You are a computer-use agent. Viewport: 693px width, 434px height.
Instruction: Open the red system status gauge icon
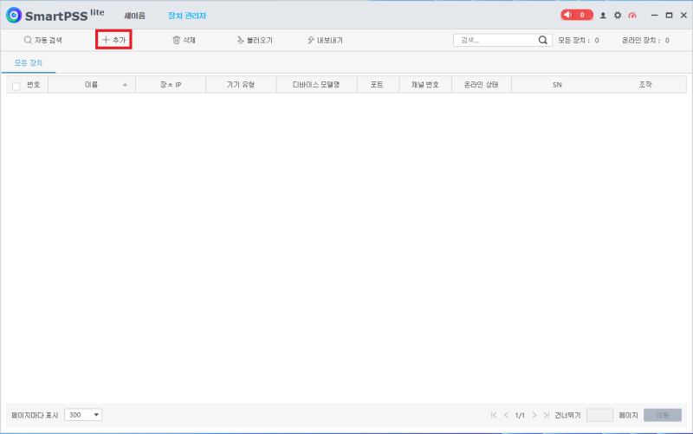[632, 16]
